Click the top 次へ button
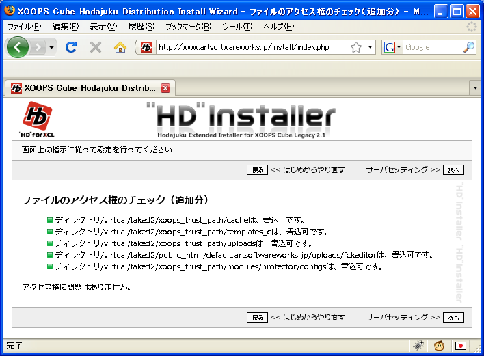Image resolution: width=484 pixels, height=356 pixels. pos(453,170)
